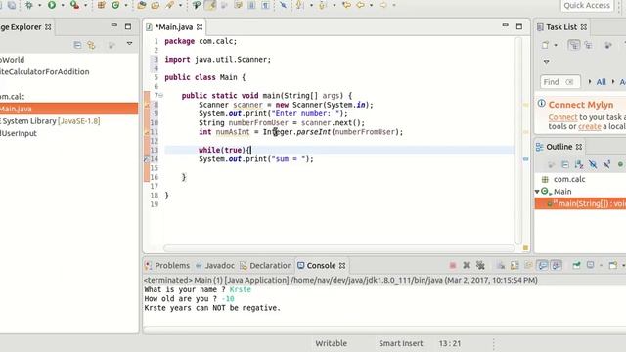The height and width of the screenshot is (352, 626).
Task: Open the Task List tab
Action: 560,27
